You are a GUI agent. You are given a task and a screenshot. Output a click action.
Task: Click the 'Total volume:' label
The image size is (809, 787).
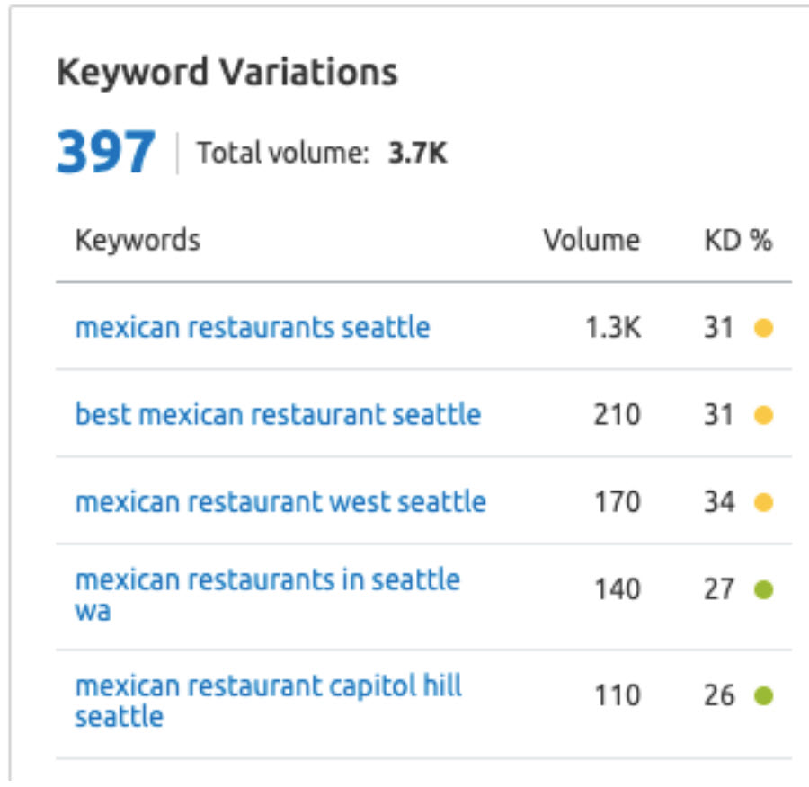(x=283, y=153)
